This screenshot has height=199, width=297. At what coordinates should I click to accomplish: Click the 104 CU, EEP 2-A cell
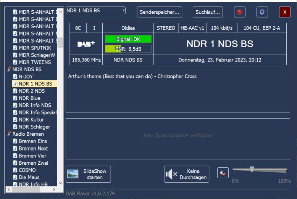click(x=262, y=28)
